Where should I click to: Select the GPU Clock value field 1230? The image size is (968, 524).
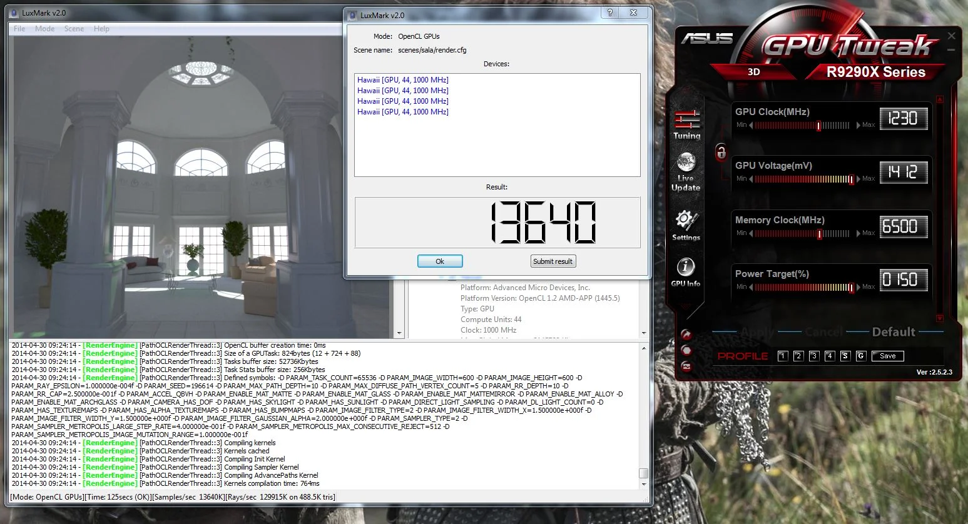(x=903, y=118)
